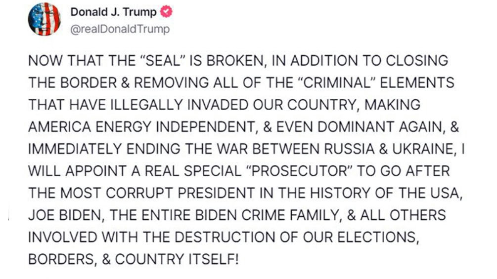Click the word UKRAINE in the post

(423, 149)
